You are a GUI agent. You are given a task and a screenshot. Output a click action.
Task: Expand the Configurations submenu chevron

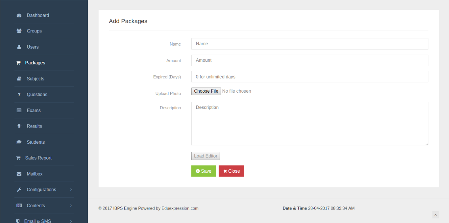71,190
